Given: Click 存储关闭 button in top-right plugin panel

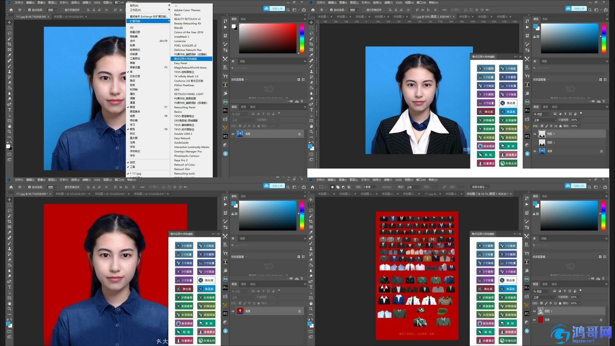Looking at the screenshot, I should (508, 163).
